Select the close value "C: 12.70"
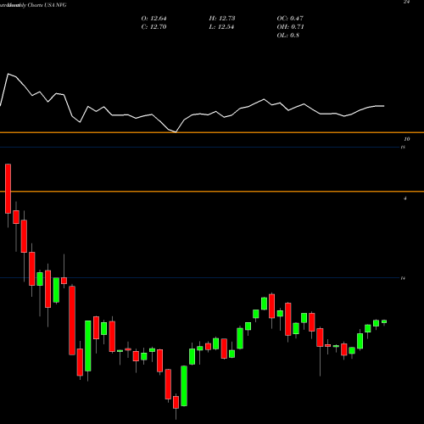Image resolution: width=424 pixels, height=424 pixels. [x=153, y=27]
